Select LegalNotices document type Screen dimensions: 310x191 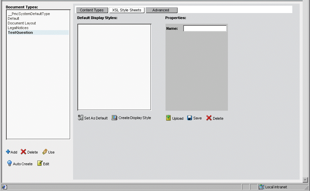pos(18,28)
